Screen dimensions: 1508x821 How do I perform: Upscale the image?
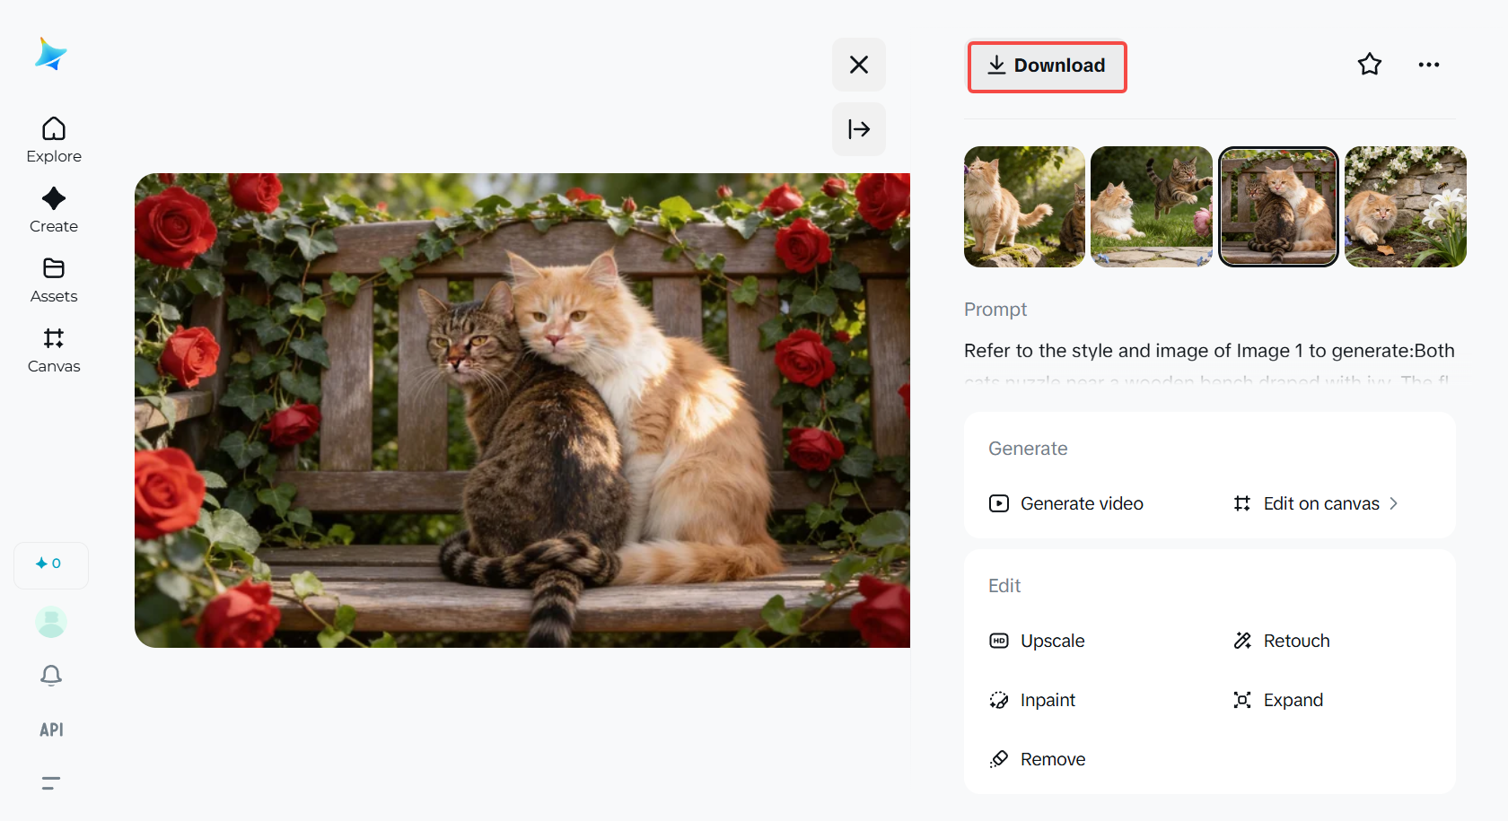click(1037, 641)
